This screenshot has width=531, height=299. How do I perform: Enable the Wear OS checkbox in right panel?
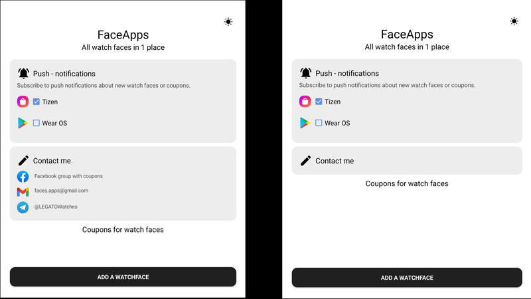pyautogui.click(x=319, y=123)
